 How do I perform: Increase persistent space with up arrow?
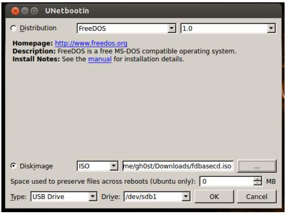pyautogui.click(x=258, y=179)
